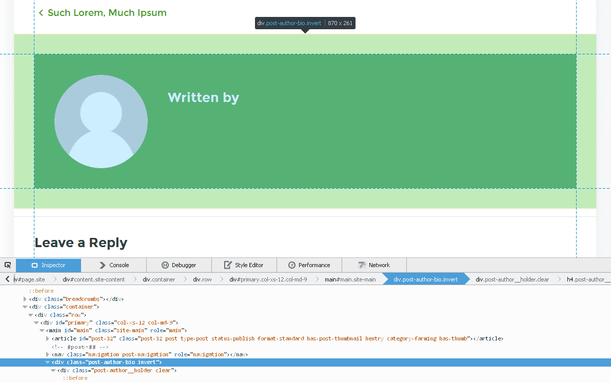The height and width of the screenshot is (383, 611).
Task: Open the Network tab
Action: (x=374, y=265)
